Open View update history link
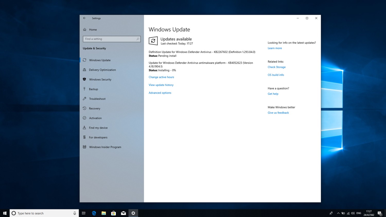The height and width of the screenshot is (217, 386). coord(161,85)
